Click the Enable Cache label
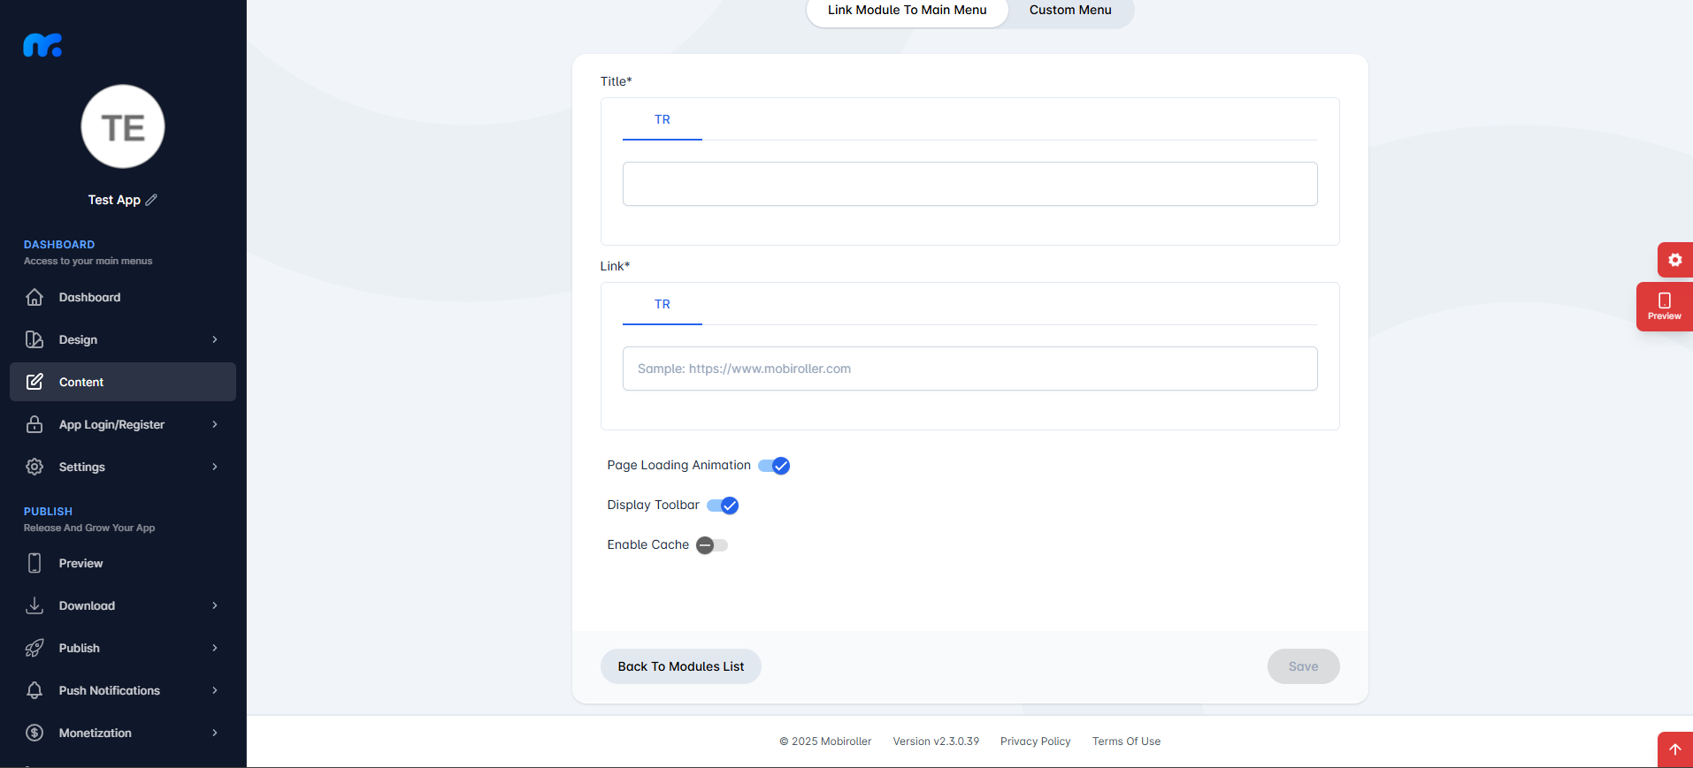The width and height of the screenshot is (1693, 768). click(647, 544)
